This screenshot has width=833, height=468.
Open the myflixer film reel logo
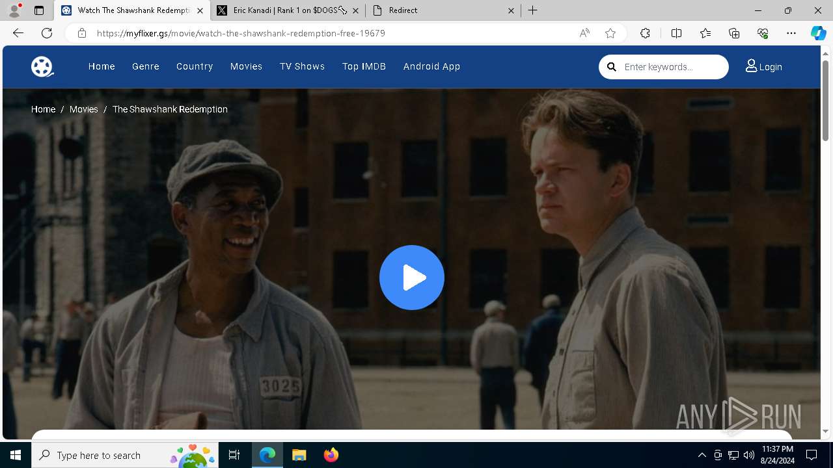pyautogui.click(x=42, y=66)
